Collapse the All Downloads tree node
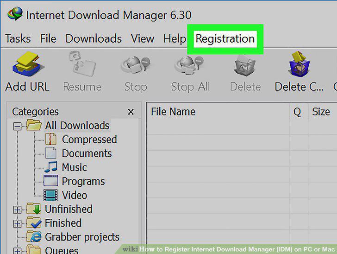This screenshot has height=254, width=337. [x=17, y=126]
